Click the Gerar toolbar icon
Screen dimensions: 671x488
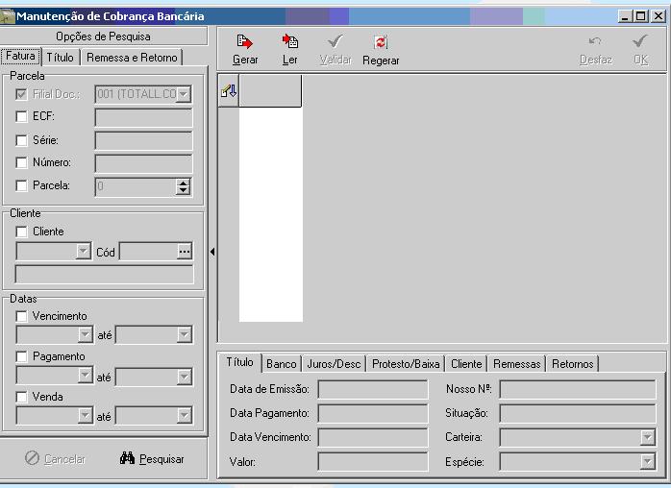tap(244, 42)
